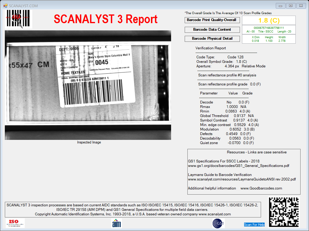Click the GS1 globe logo

(x=218, y=223)
